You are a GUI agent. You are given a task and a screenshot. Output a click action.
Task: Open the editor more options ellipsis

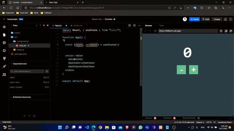pyautogui.click(x=139, y=25)
